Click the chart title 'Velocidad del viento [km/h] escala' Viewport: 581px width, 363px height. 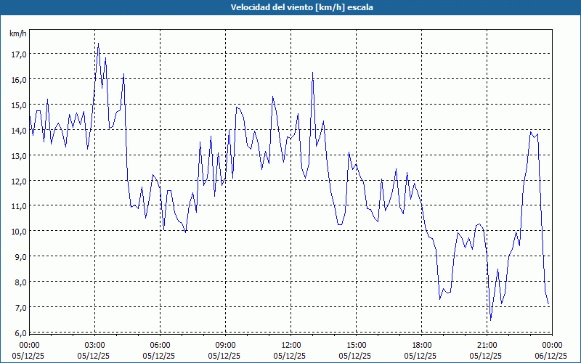click(x=301, y=7)
